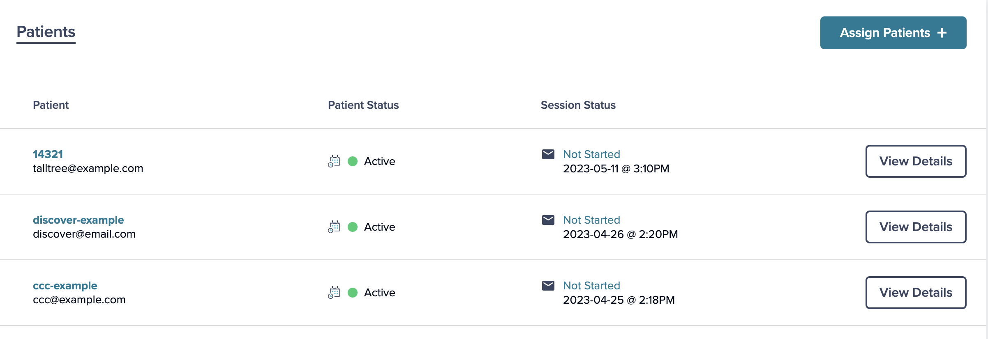
Task: Open the discover-example patient link
Action: (78, 220)
